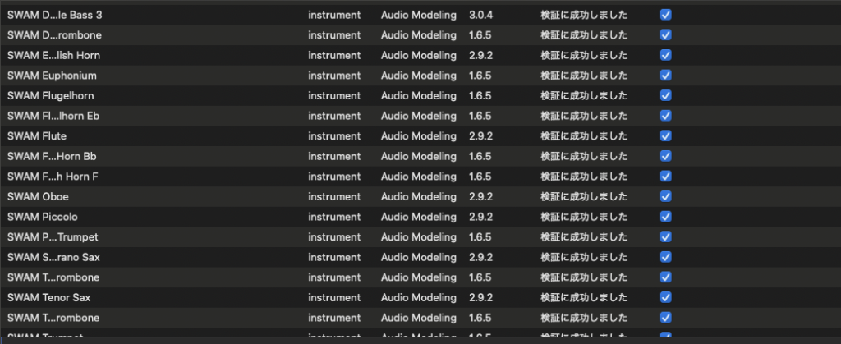Toggle the SWAM Piccolo checkbox

pos(666,217)
